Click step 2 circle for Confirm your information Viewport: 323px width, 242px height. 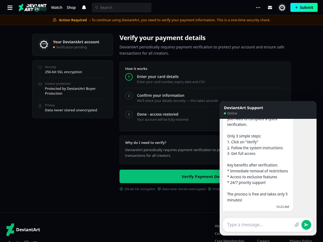click(129, 95)
